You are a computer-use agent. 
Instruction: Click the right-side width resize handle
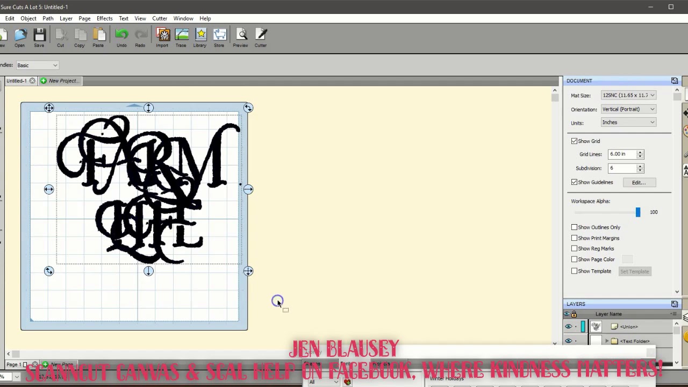point(248,189)
